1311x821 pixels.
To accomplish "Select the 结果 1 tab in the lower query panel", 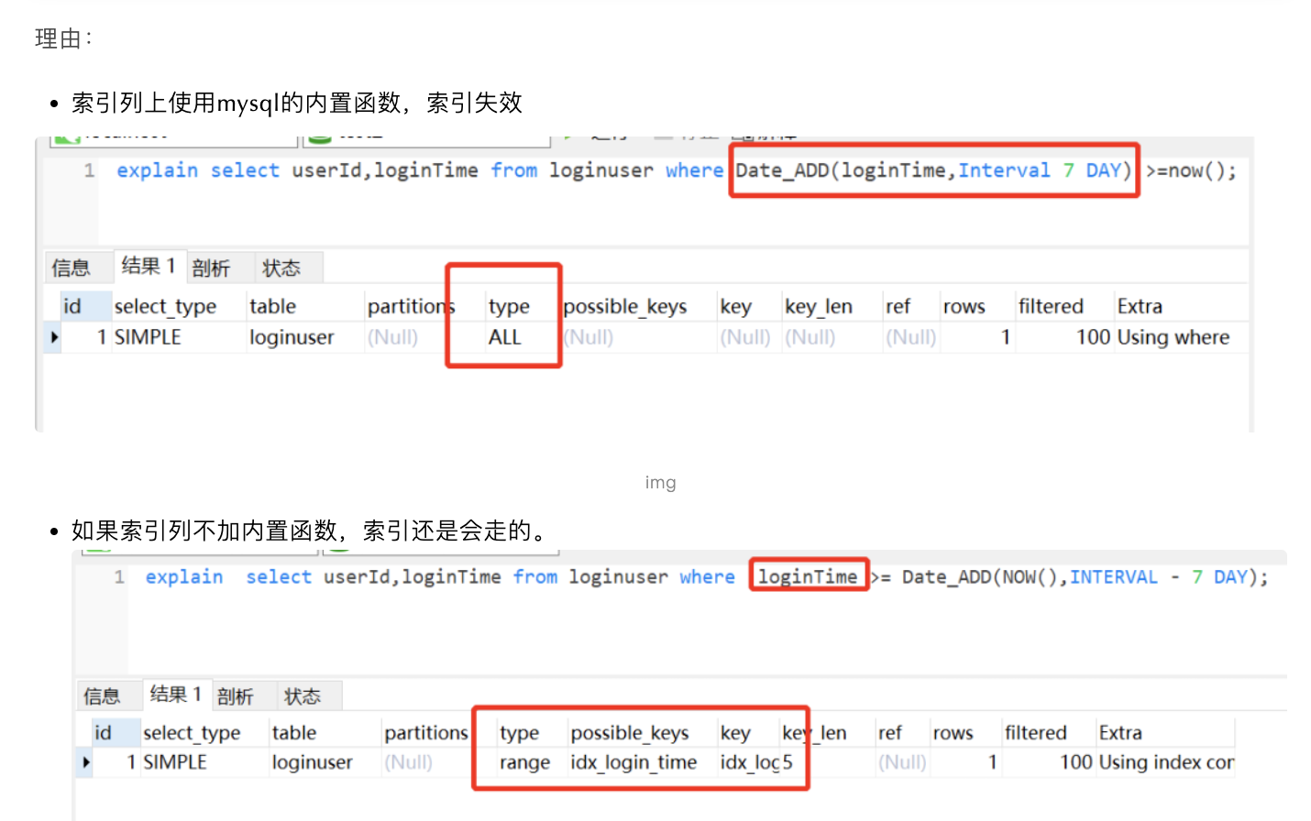I will 175,695.
